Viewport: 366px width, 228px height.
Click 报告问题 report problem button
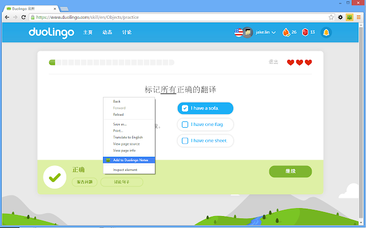(85, 182)
